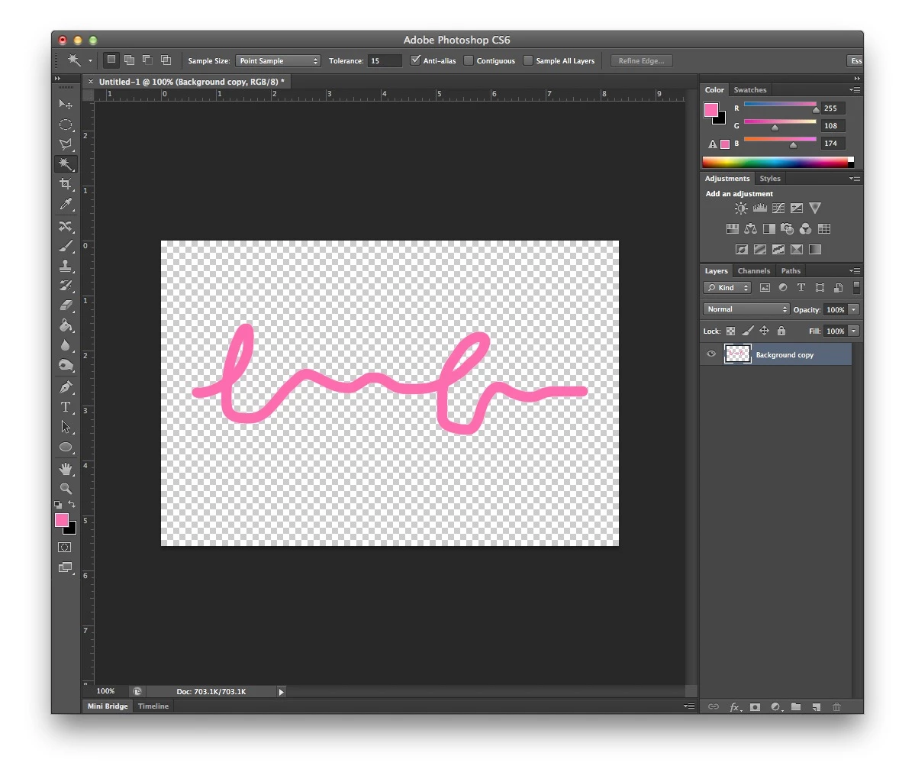This screenshot has height=782, width=915.
Task: Click the Refine Edge button
Action: point(641,61)
